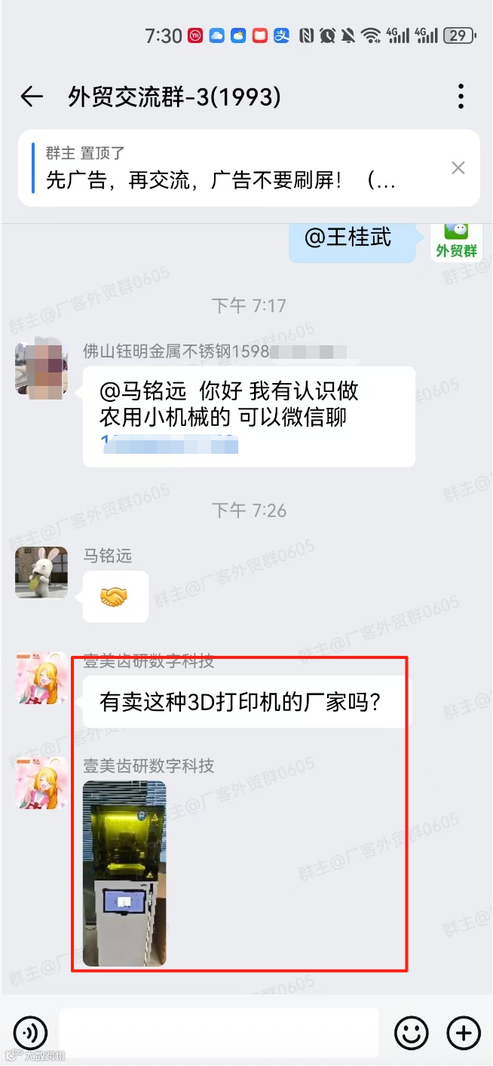Tap the handshake emoji message bubble
This screenshot has width=493, height=1066.
tap(115, 597)
